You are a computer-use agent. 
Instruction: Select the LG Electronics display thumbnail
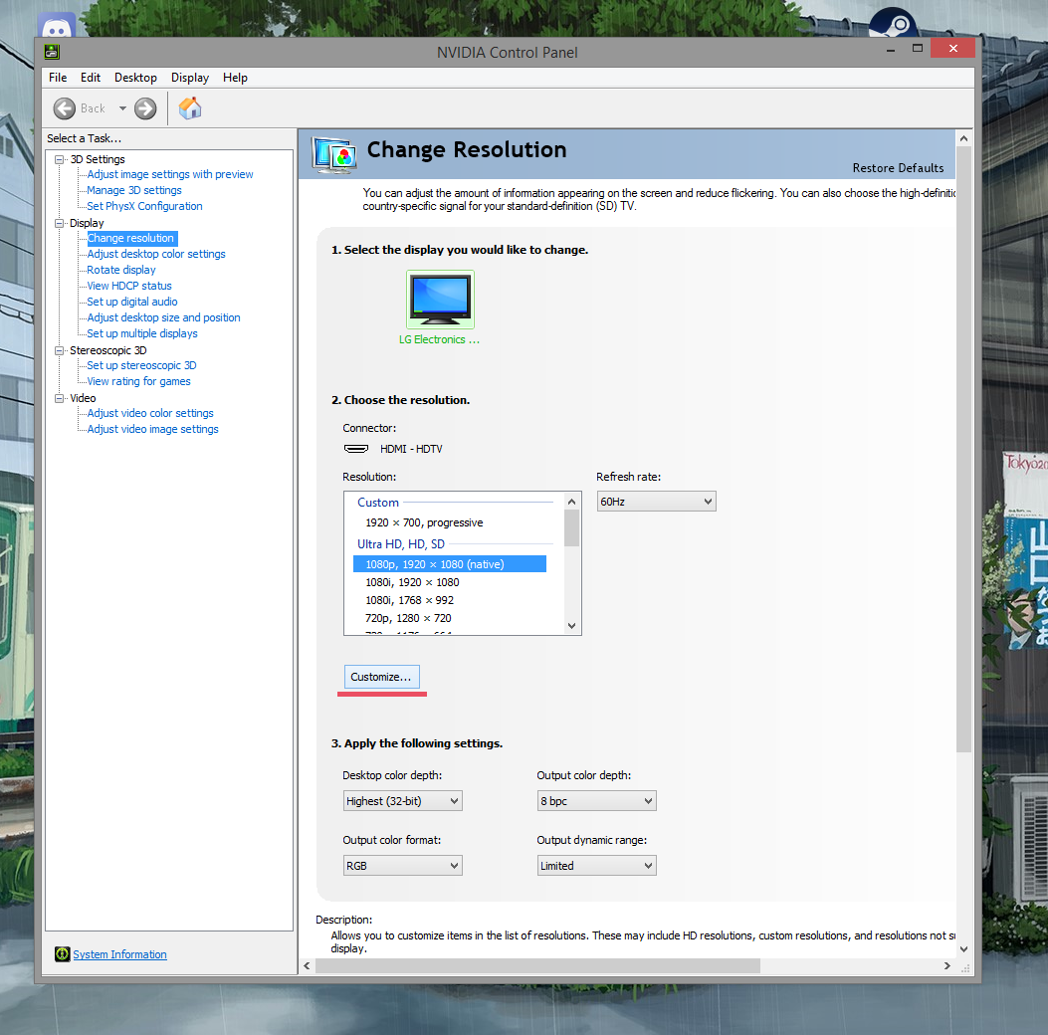[x=441, y=300]
